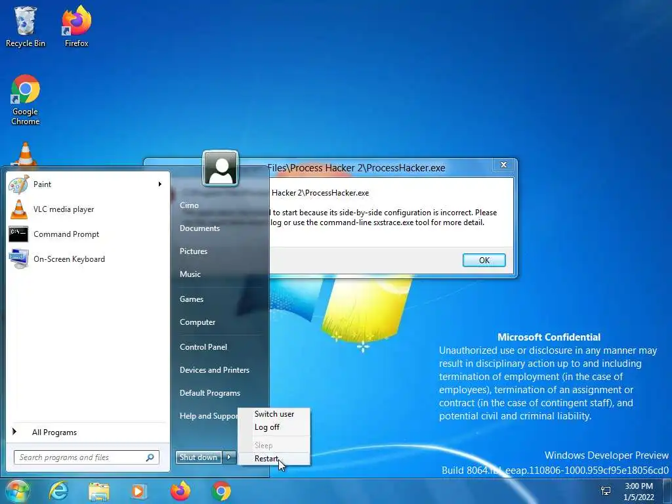Select Switch user from the power menu
Screen dimensions: 672x504
(274, 414)
